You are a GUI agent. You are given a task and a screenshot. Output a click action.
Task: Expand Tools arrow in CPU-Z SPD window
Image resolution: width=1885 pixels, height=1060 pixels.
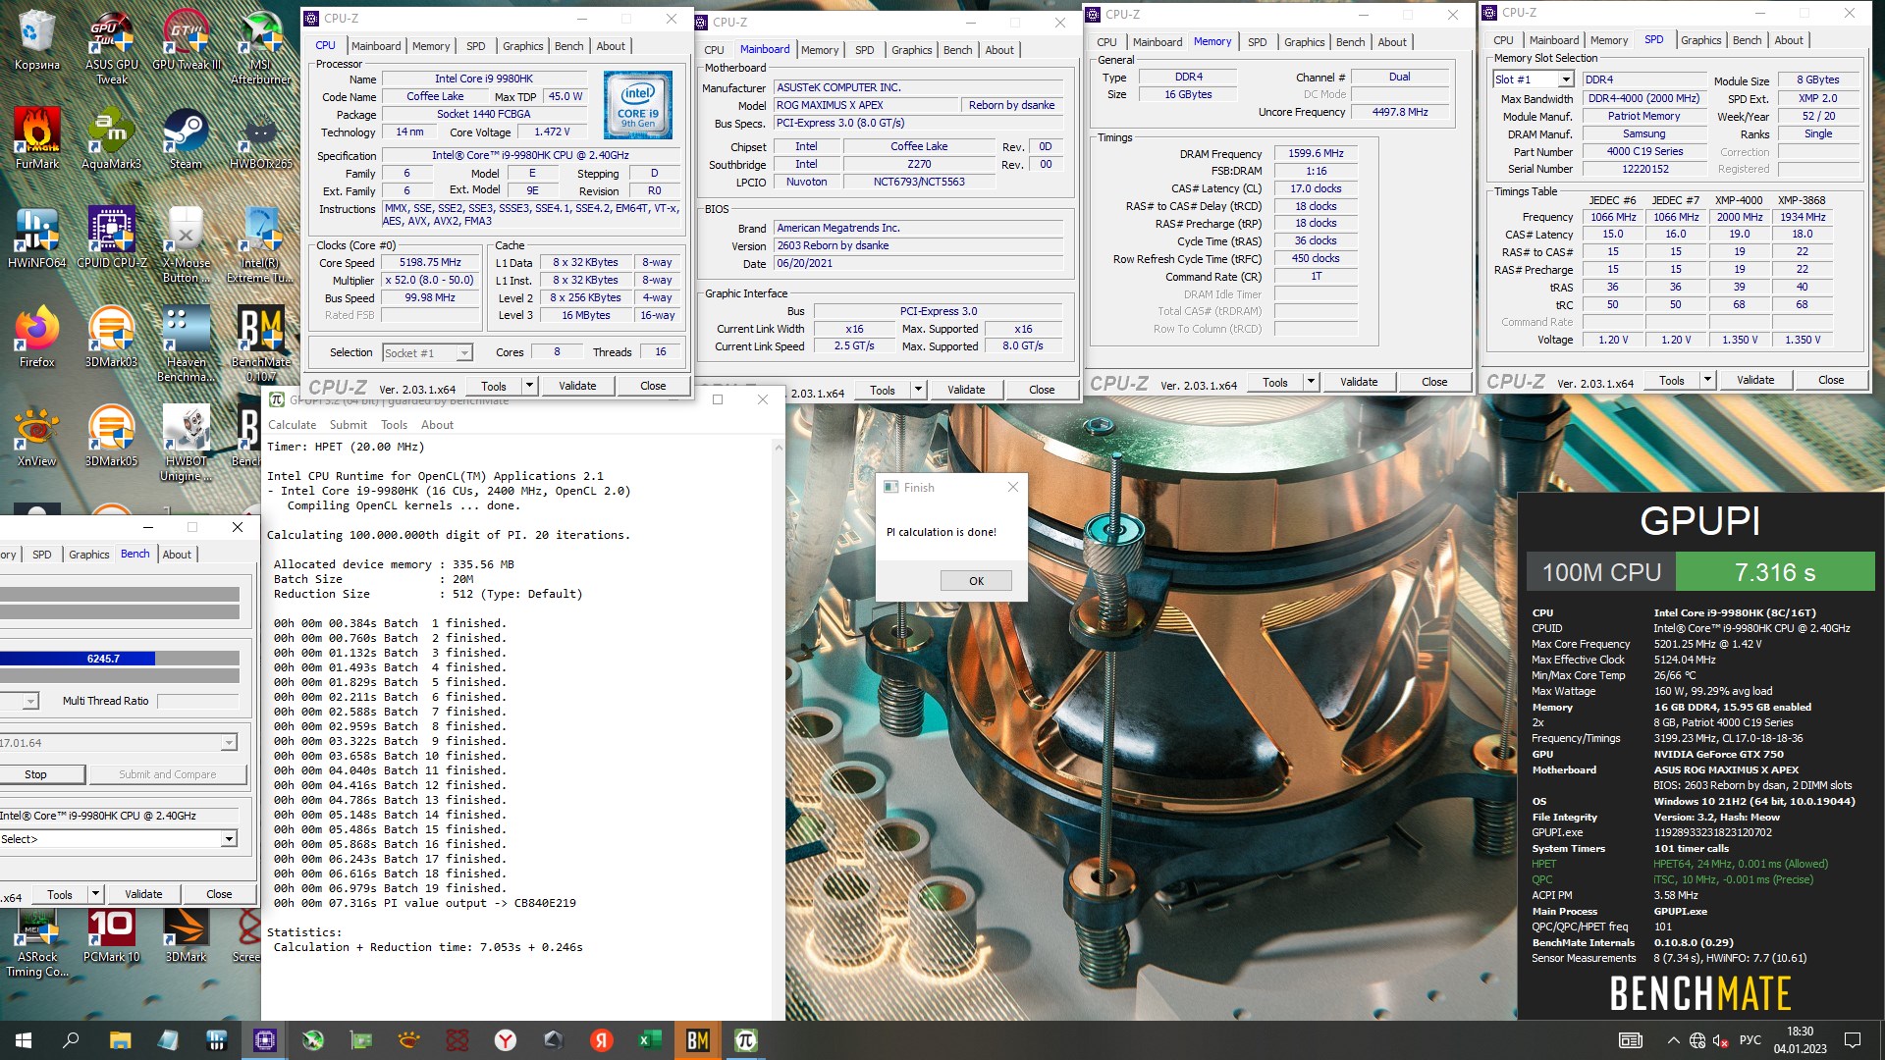tap(1707, 380)
